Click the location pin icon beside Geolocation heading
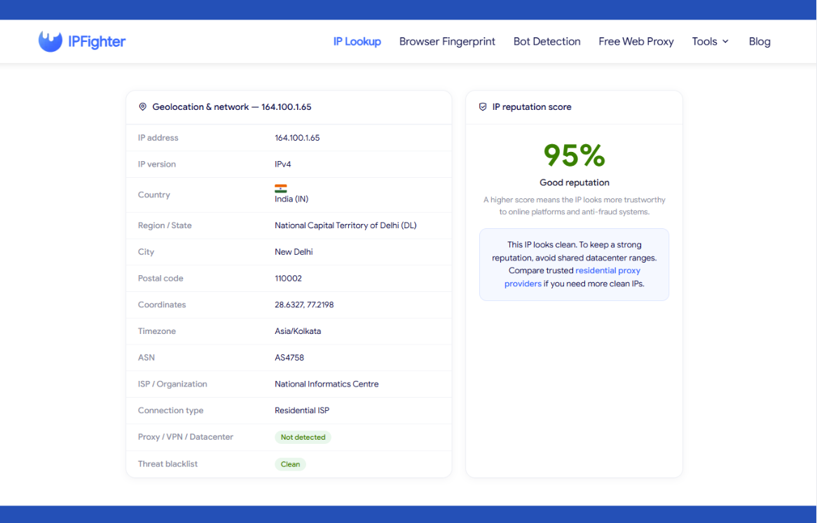The height and width of the screenshot is (523, 817). tap(142, 106)
